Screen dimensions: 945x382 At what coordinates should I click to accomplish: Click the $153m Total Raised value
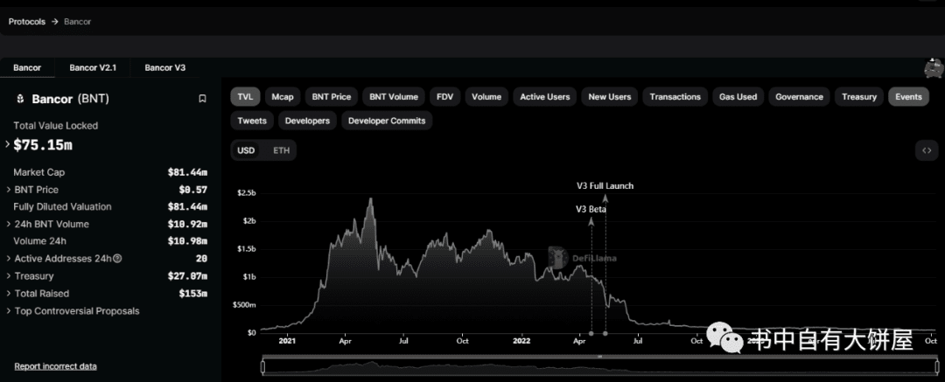pos(192,294)
